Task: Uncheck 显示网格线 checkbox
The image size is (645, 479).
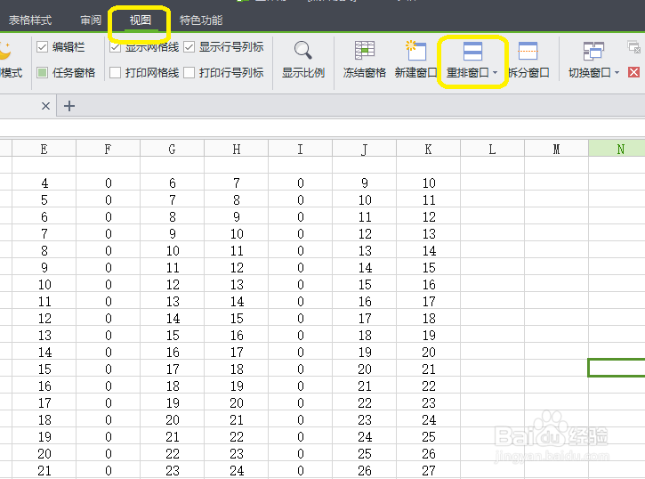Action: 115,47
